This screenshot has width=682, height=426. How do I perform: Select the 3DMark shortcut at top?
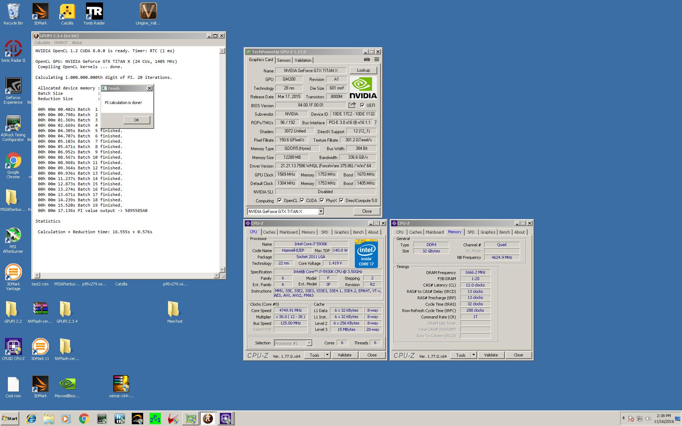[40, 14]
